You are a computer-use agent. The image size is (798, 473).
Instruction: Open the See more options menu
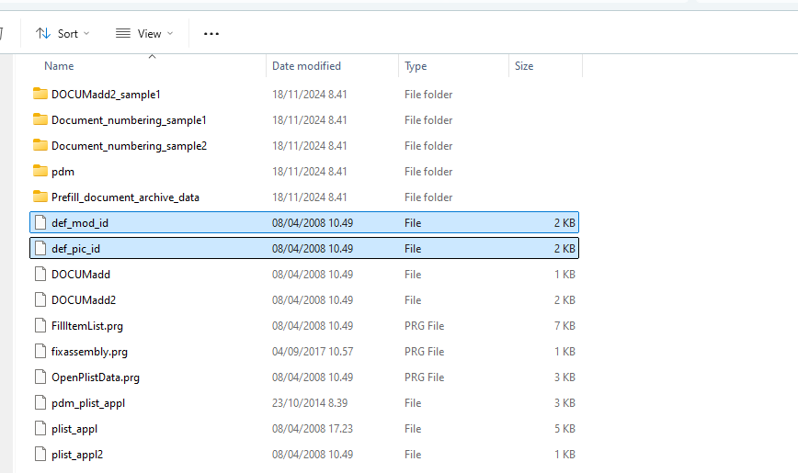(x=211, y=34)
